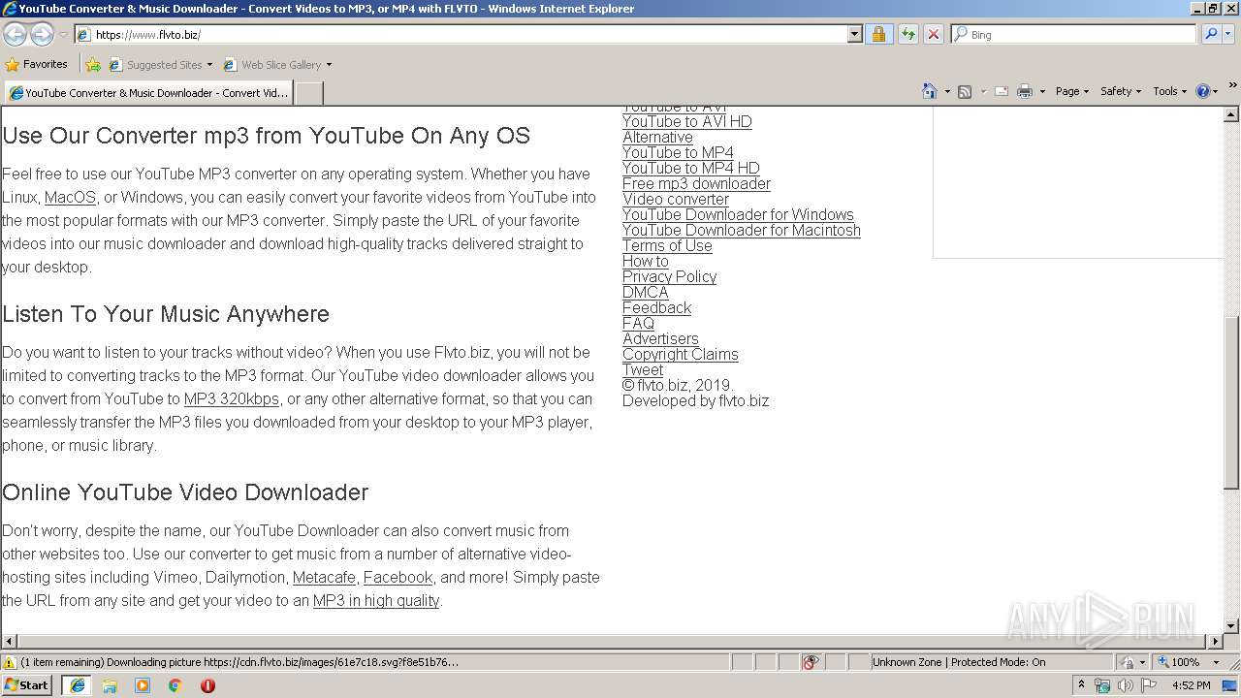Open the MP3 in high quality link
The width and height of the screenshot is (1241, 698).
(376, 600)
